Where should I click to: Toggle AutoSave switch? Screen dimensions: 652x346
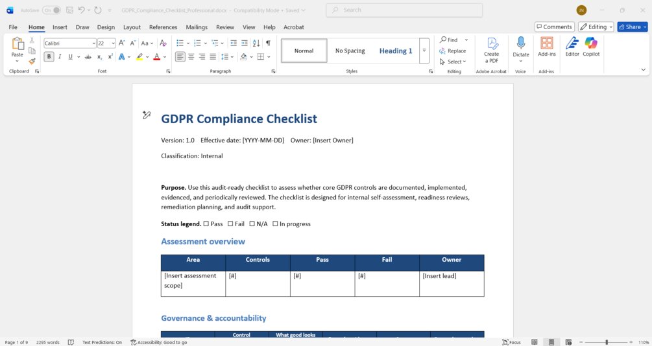coord(52,10)
